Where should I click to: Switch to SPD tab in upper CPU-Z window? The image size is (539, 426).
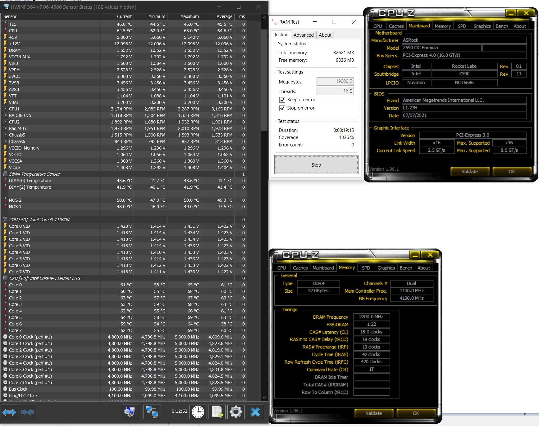coord(462,26)
